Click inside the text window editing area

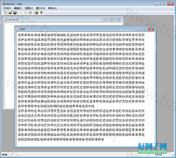[x=85, y=89]
